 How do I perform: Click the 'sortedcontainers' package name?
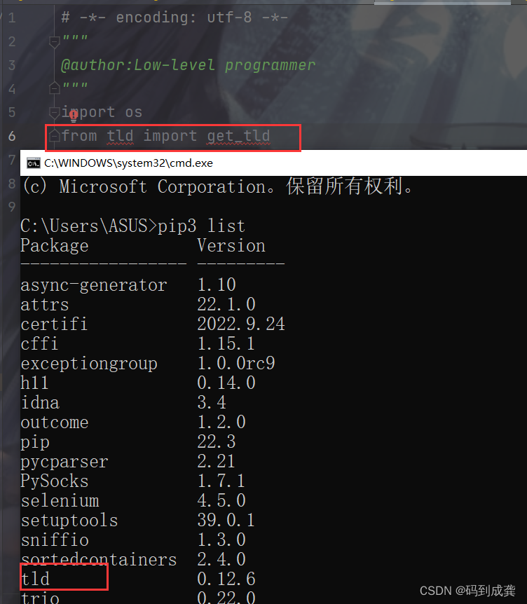[x=99, y=560]
